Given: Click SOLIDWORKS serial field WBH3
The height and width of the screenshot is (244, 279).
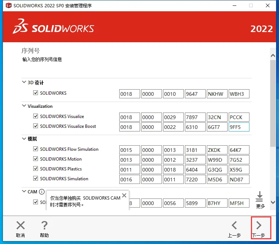Looking at the screenshot, I should pos(239,94).
